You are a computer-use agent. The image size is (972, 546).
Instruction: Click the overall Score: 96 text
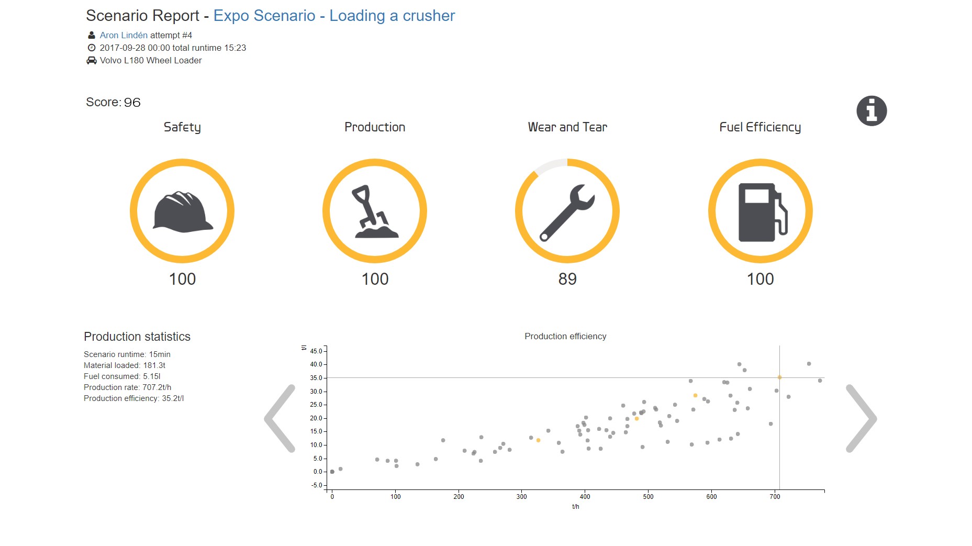tap(113, 102)
